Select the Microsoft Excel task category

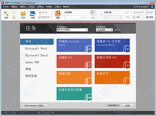[37, 55]
